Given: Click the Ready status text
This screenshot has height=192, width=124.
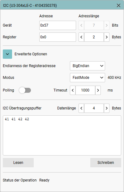Looking at the screenshot, I should coord(44,180).
